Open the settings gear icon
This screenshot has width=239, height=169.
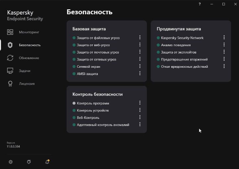coord(11,162)
